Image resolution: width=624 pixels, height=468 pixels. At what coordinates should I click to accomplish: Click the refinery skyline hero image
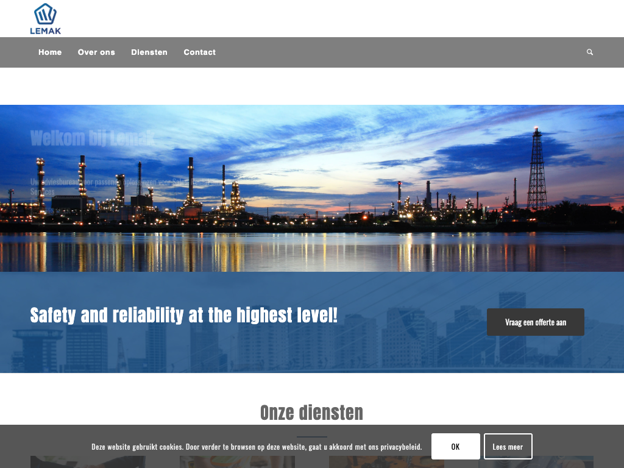pos(312,188)
